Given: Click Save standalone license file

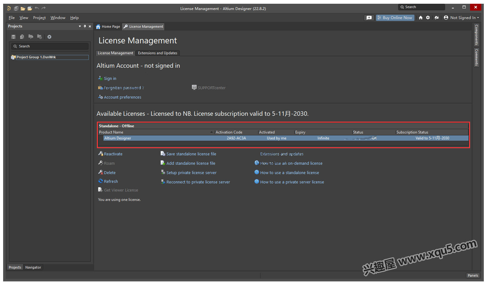Looking at the screenshot, I should point(191,154).
